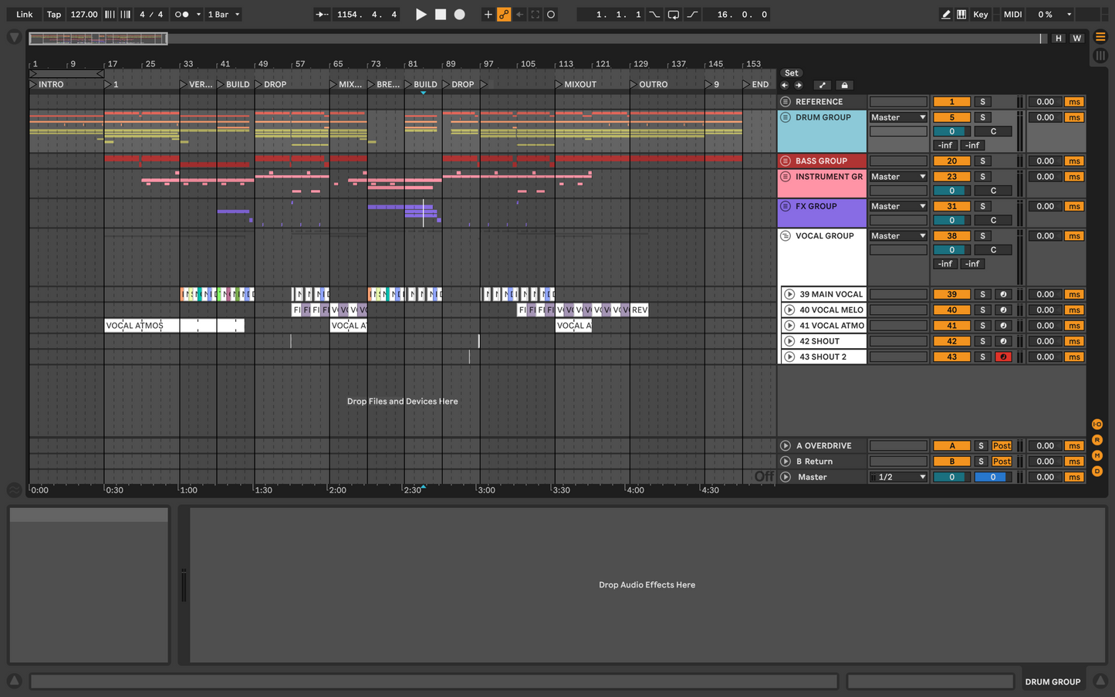Open the Master output 1/2 dropdown

(x=898, y=477)
